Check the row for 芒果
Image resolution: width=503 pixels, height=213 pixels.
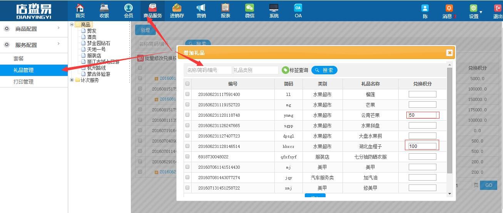click(x=187, y=104)
